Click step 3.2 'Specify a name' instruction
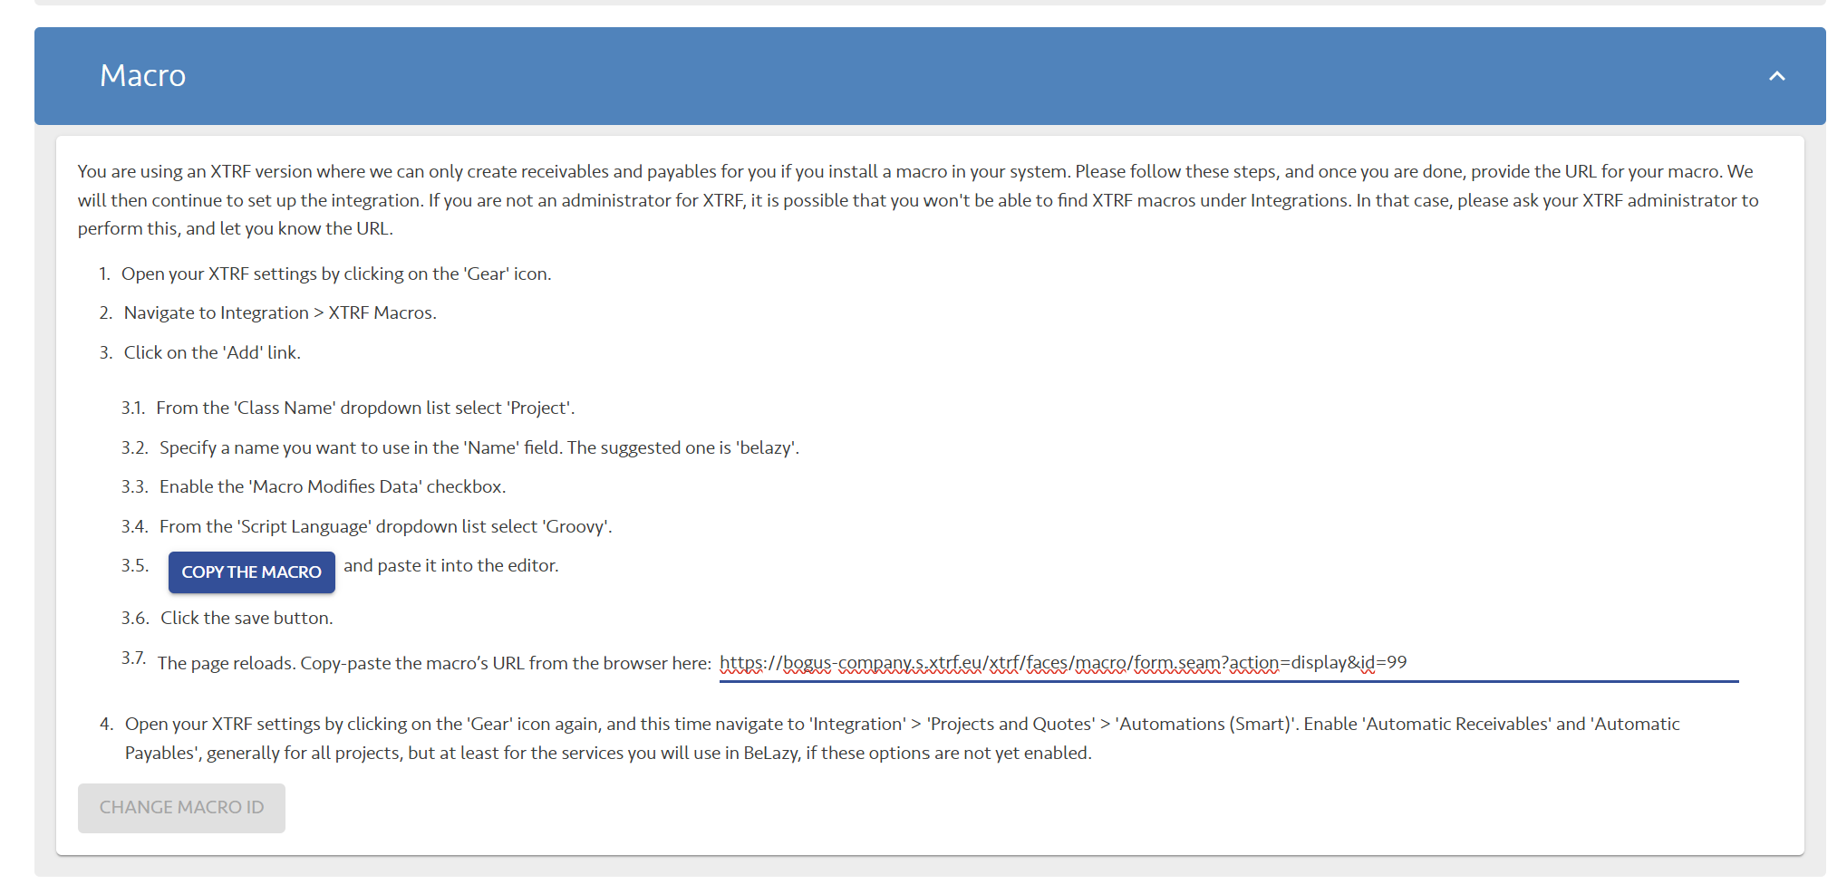 pyautogui.click(x=479, y=447)
